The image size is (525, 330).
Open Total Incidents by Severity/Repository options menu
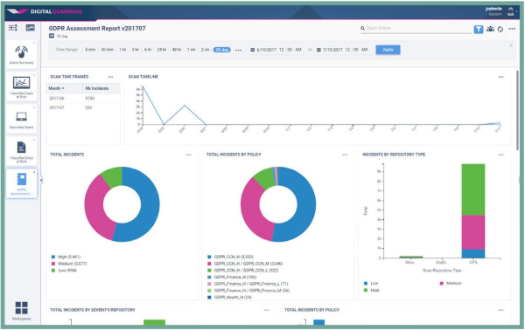(x=267, y=310)
